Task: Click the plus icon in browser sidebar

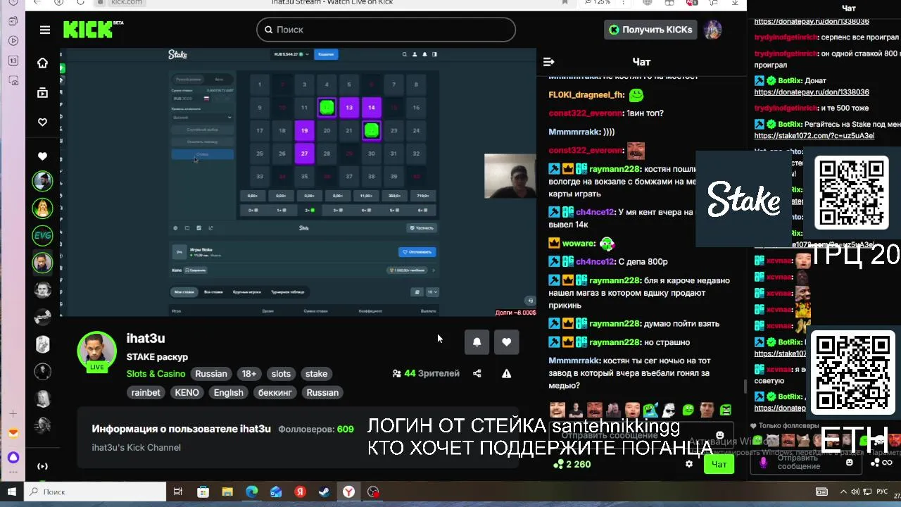Action: point(13,413)
